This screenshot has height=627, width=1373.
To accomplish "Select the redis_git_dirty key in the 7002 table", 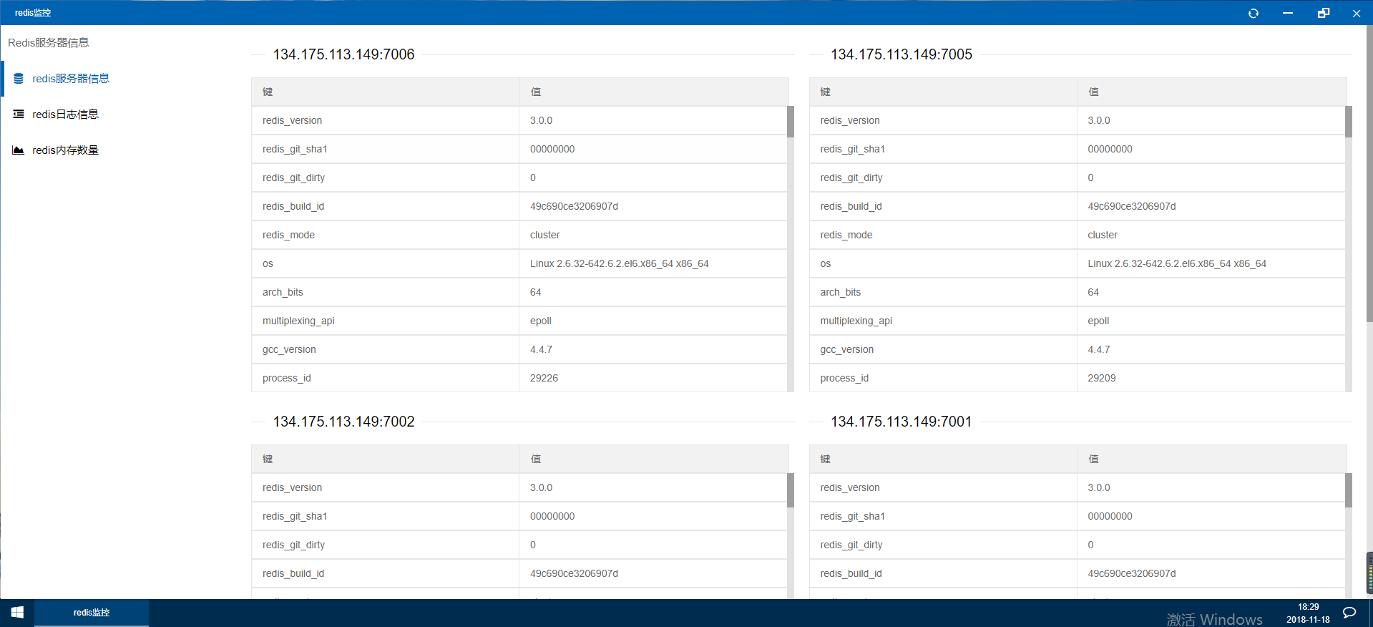I will pyautogui.click(x=293, y=545).
